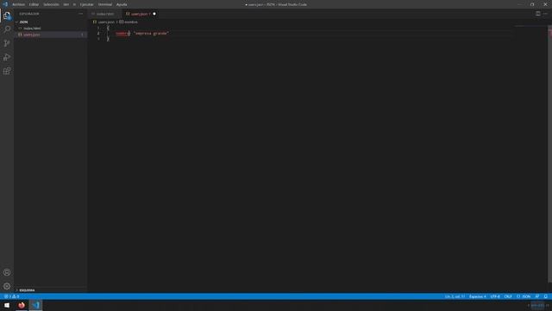Switch to Firefox in the taskbar
Image resolution: width=552 pixels, height=311 pixels.
click(x=22, y=305)
